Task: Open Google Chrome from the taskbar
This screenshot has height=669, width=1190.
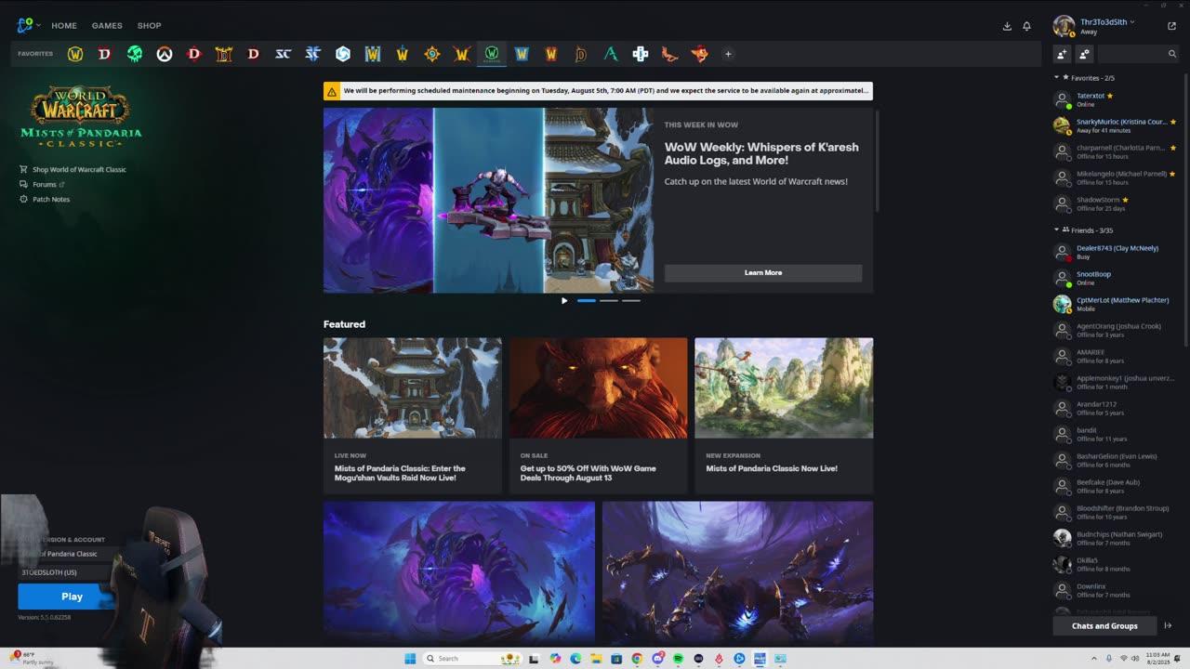Action: click(637, 659)
